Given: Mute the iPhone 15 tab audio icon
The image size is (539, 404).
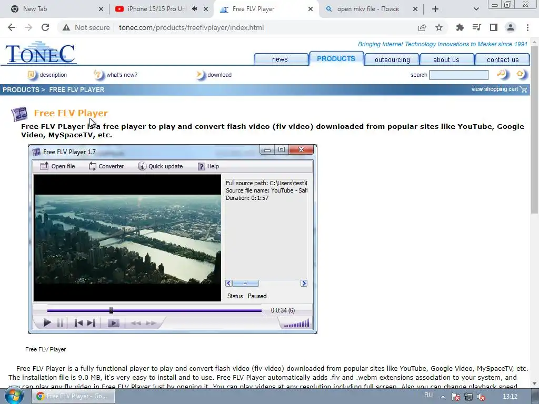Looking at the screenshot, I should pyautogui.click(x=195, y=9).
